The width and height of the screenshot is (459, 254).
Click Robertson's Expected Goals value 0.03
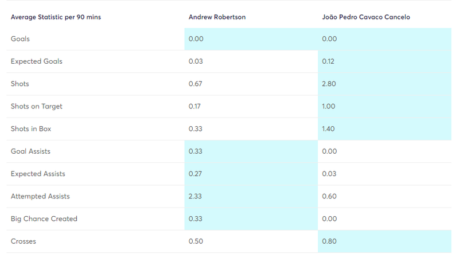tap(196, 61)
